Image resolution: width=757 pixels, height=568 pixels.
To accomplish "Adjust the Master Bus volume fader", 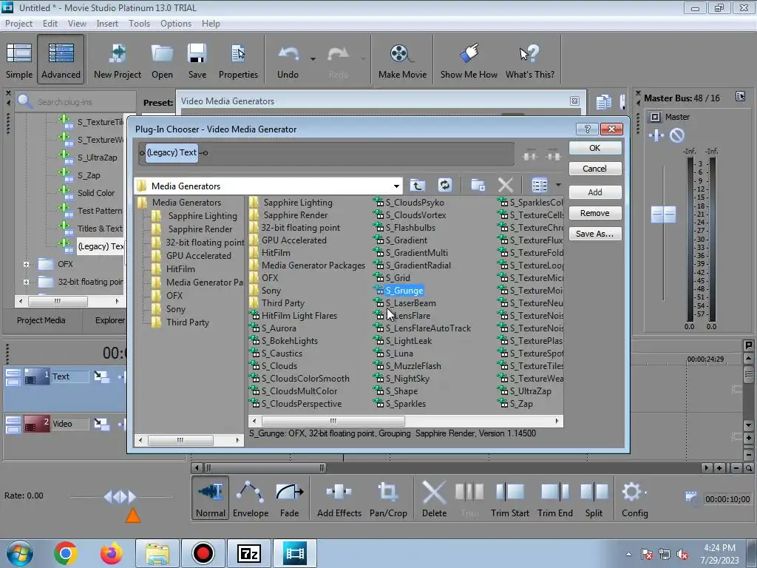I will point(663,214).
